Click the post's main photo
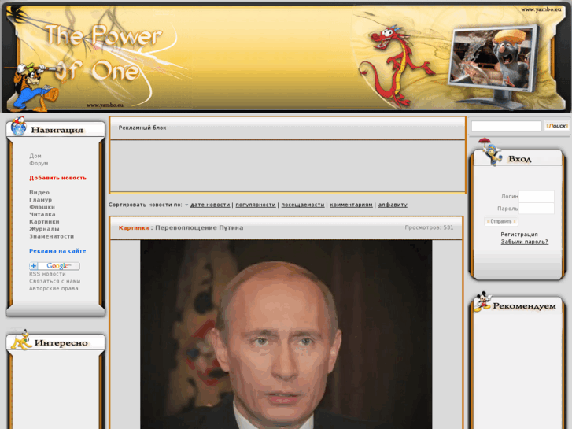Screen dimensions: 572x429 [286, 335]
